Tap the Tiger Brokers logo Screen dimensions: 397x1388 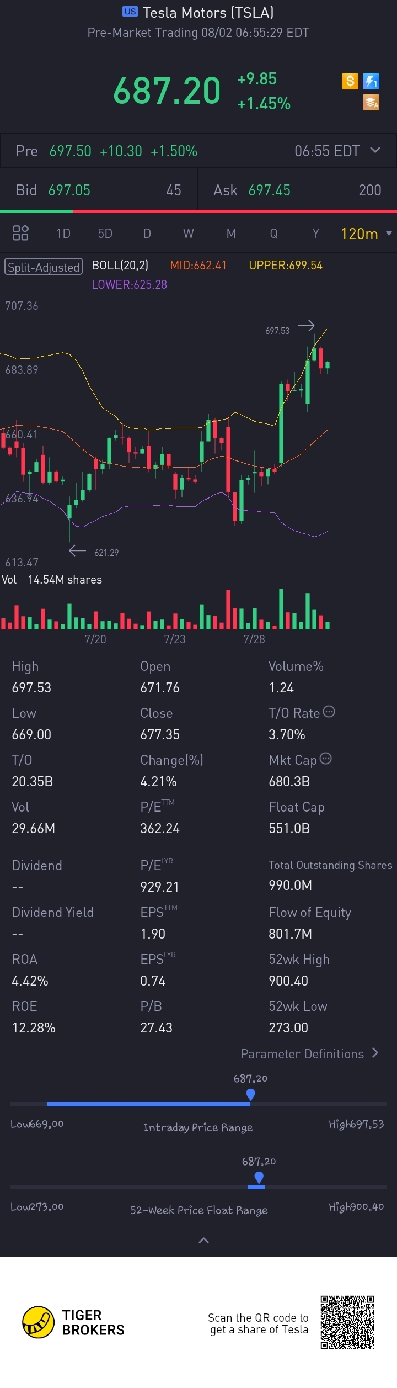[39, 1322]
